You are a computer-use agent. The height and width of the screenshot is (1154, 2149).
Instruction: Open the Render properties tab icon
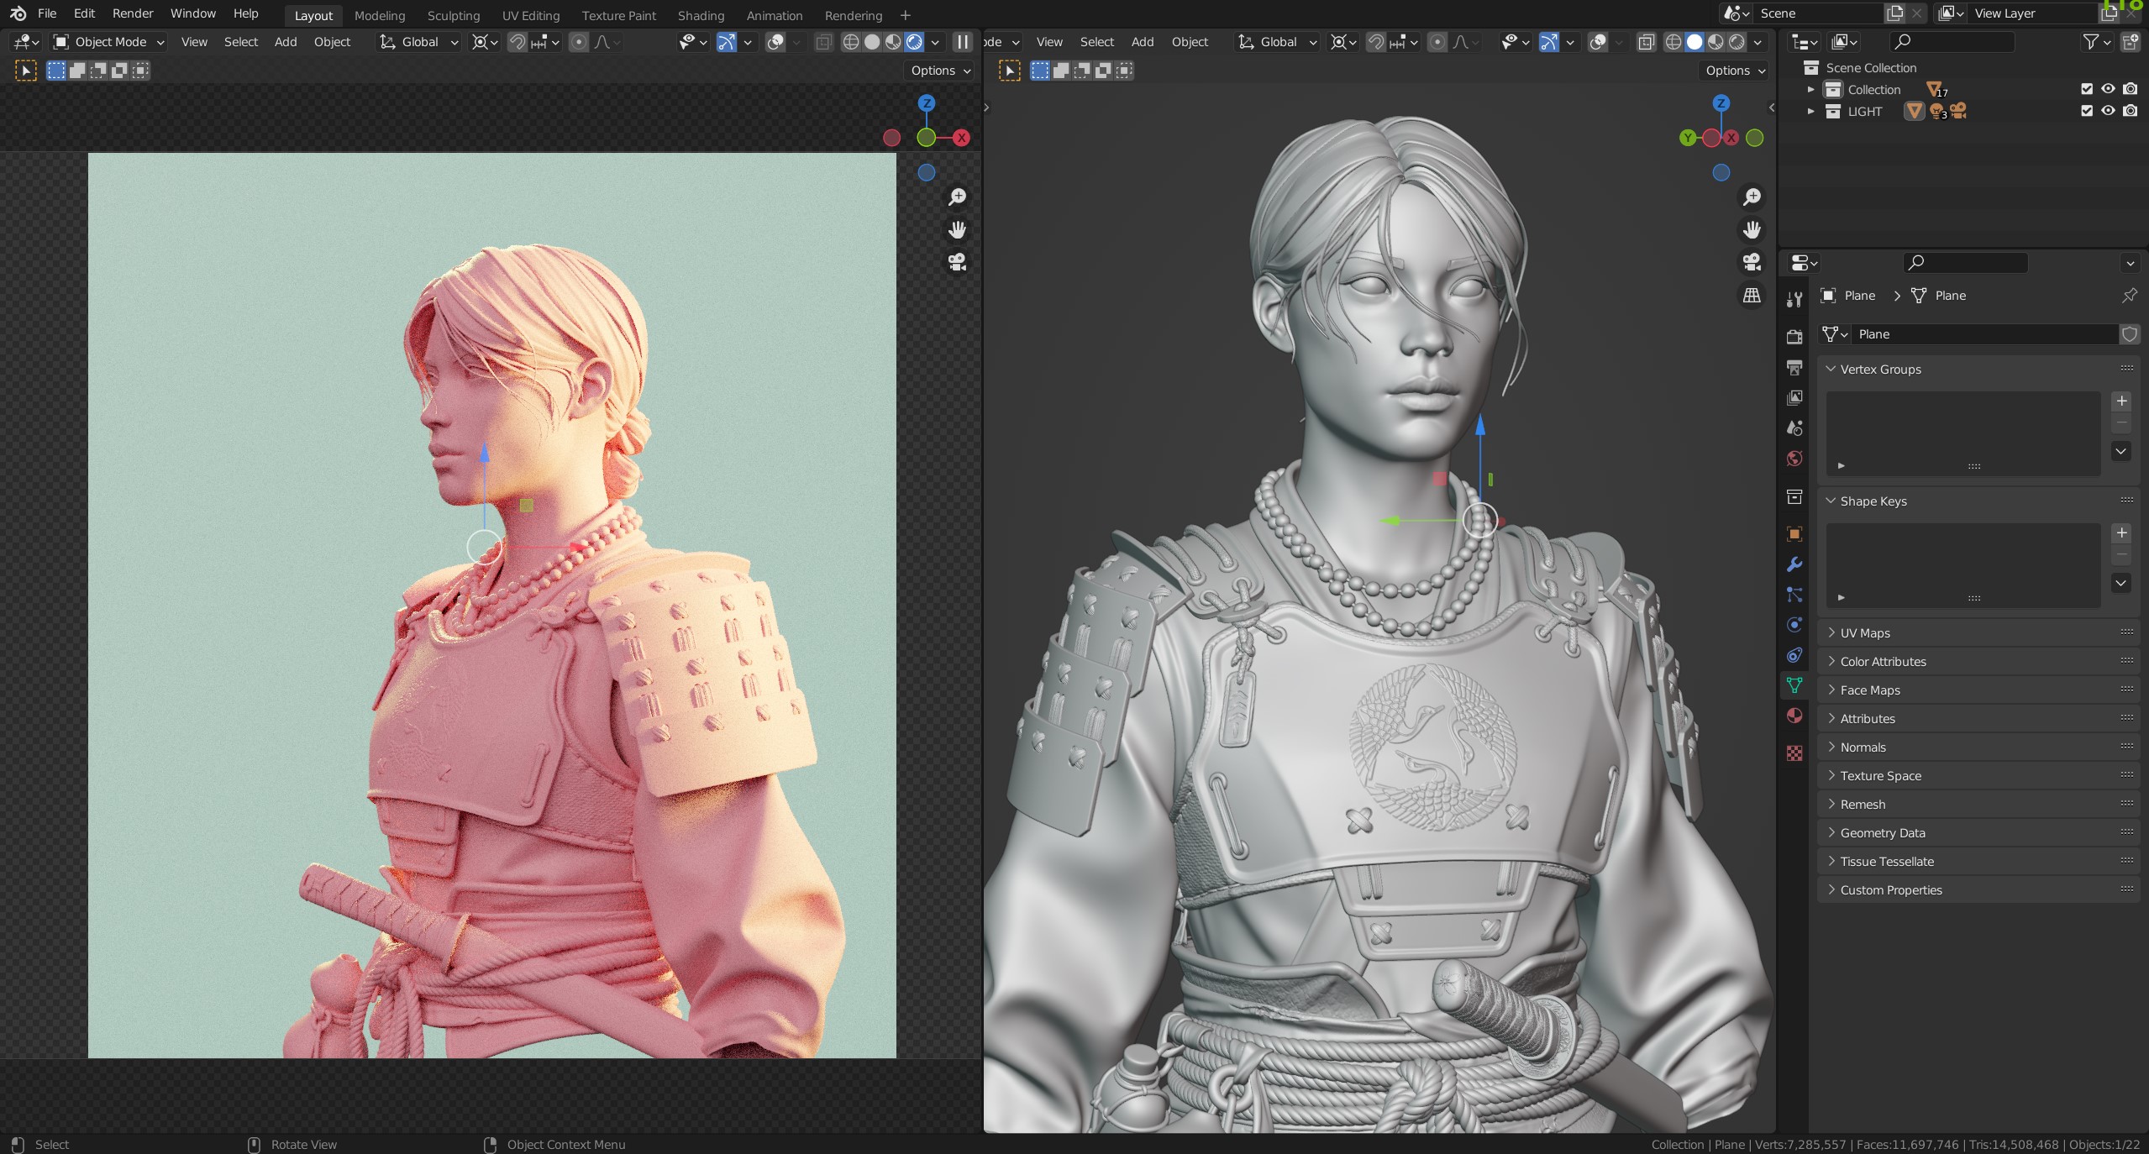(1794, 337)
